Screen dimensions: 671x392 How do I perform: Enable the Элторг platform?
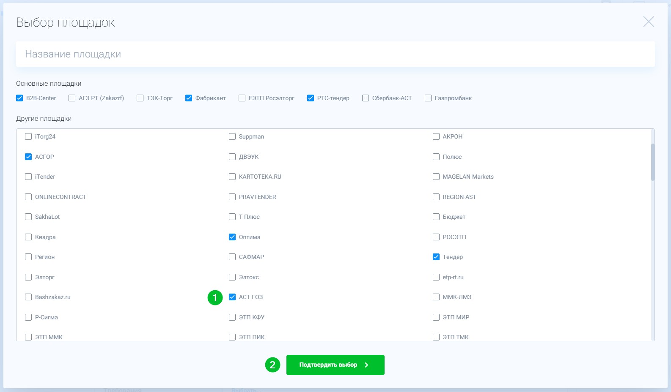click(28, 277)
